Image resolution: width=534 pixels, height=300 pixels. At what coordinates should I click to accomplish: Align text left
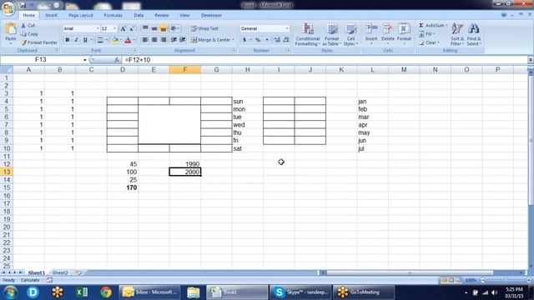coord(145,40)
